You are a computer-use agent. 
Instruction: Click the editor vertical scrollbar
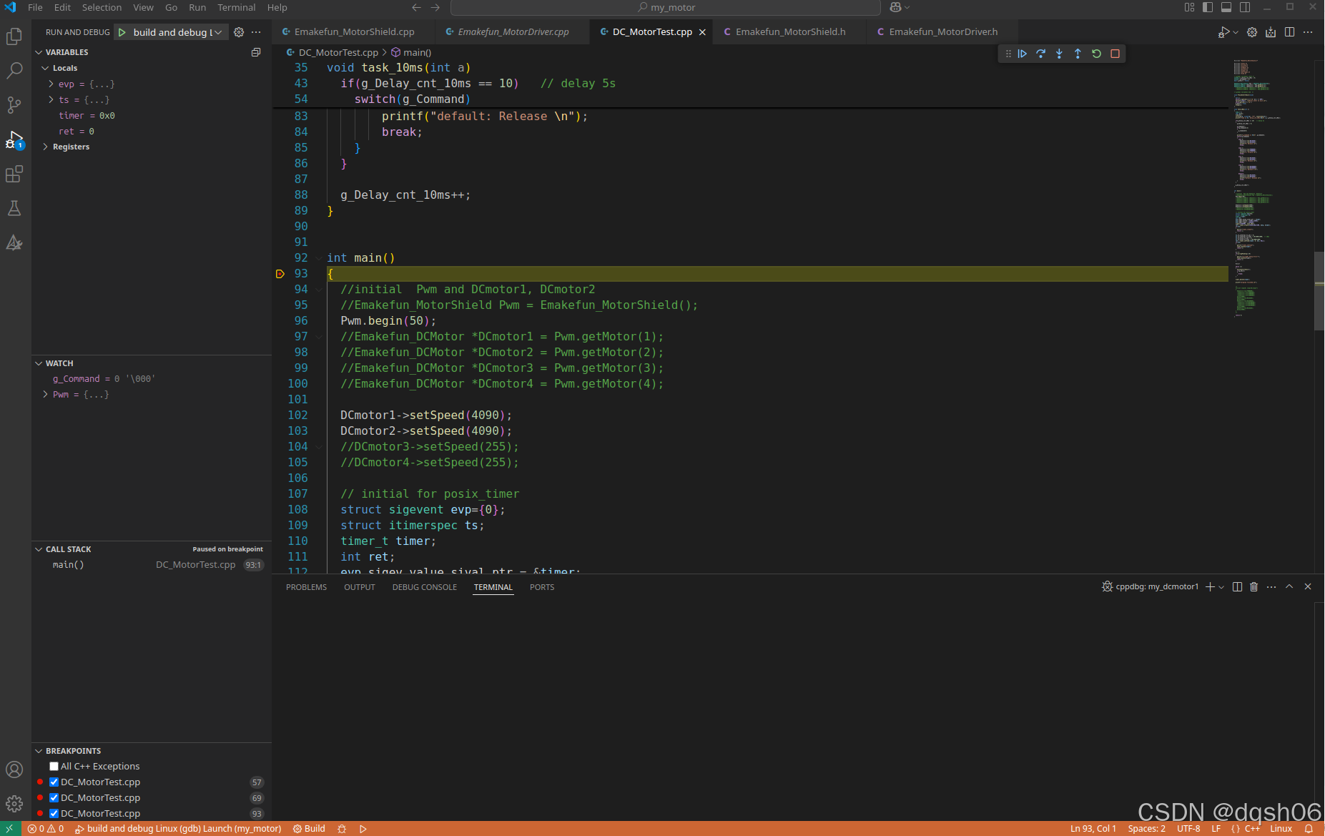(1319, 290)
